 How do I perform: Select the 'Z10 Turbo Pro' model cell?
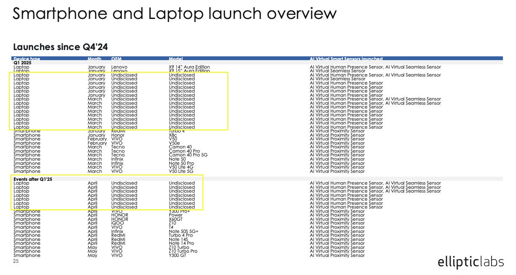click(x=183, y=251)
